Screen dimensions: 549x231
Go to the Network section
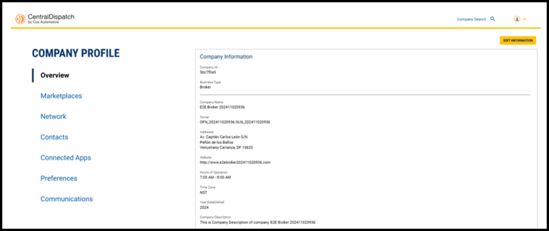53,116
